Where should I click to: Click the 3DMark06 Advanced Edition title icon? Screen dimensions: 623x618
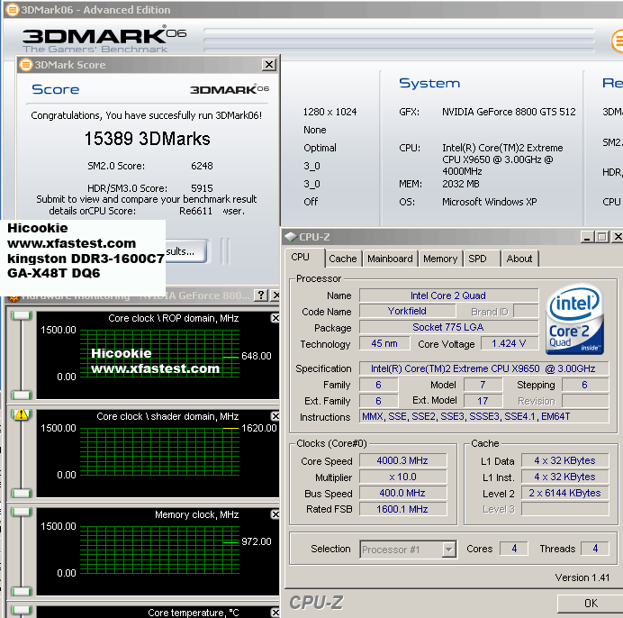[13, 10]
